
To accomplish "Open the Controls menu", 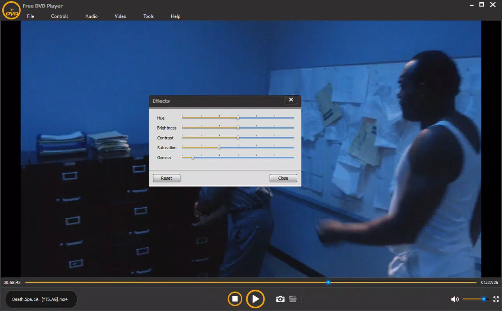I will [60, 16].
